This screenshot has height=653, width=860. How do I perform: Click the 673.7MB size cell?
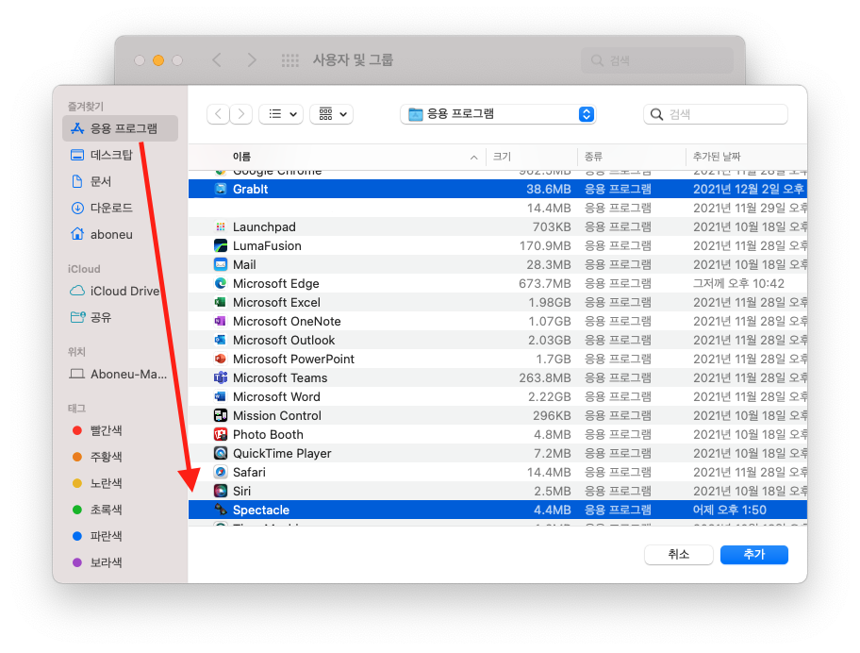(545, 284)
